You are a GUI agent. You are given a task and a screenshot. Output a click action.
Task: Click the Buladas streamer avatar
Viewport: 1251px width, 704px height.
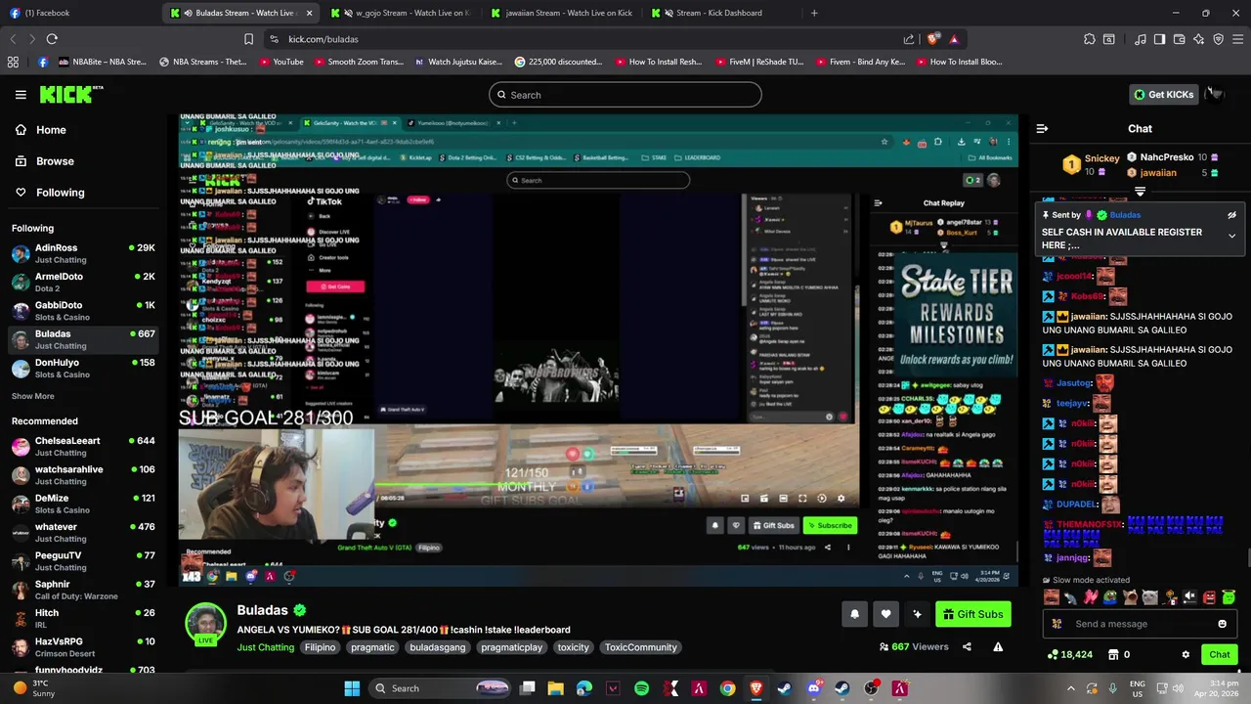coord(206,625)
